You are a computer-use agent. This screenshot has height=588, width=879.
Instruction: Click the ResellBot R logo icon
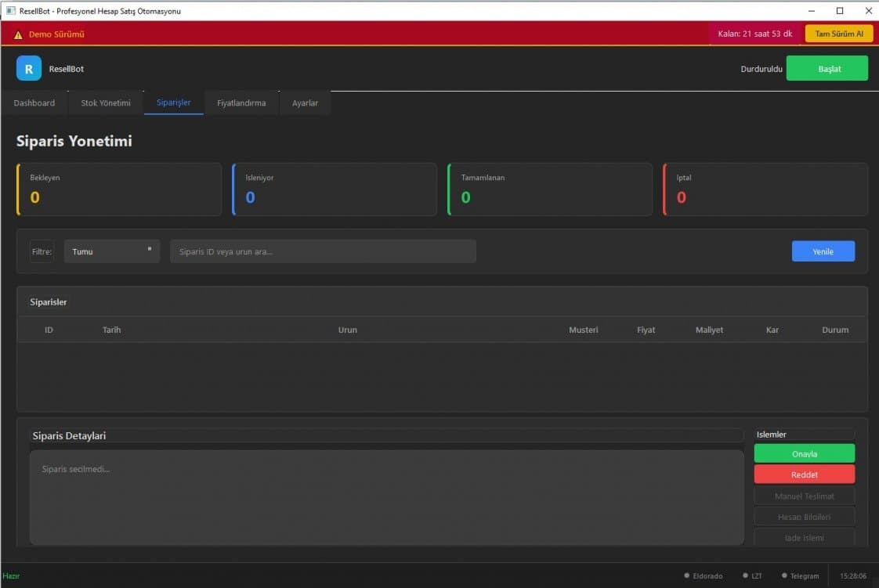[x=28, y=68]
